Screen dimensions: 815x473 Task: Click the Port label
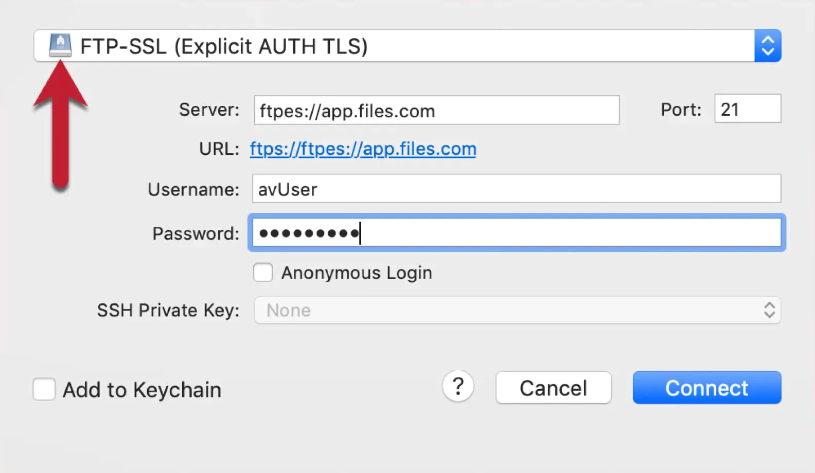pos(681,110)
